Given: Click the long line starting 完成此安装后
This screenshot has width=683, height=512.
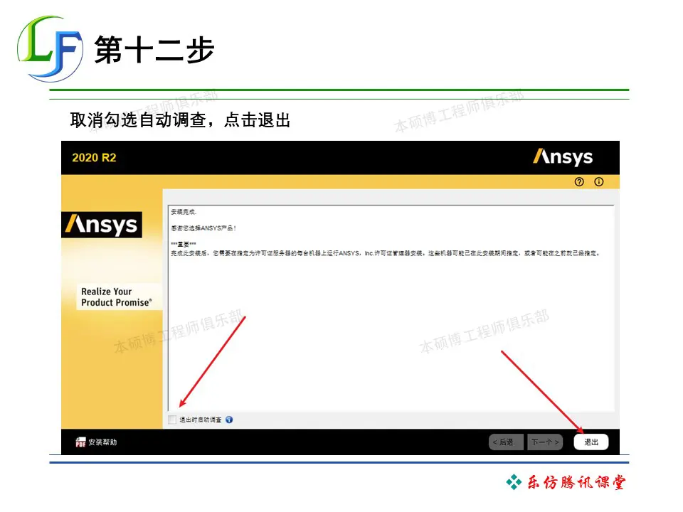Looking at the screenshot, I should point(386,253).
